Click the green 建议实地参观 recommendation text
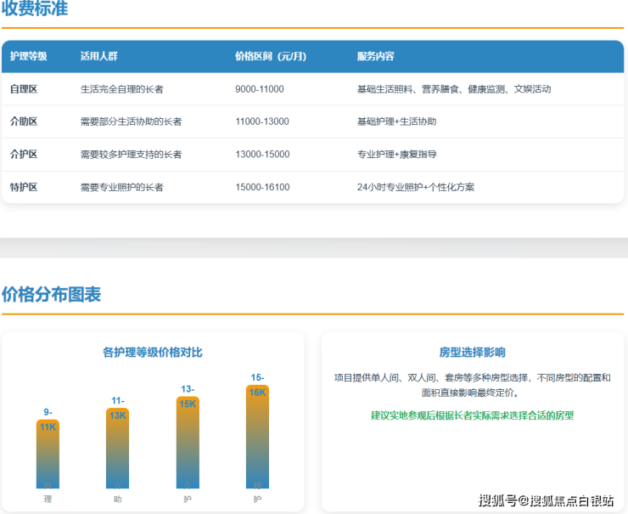This screenshot has width=628, height=514. coord(472,415)
